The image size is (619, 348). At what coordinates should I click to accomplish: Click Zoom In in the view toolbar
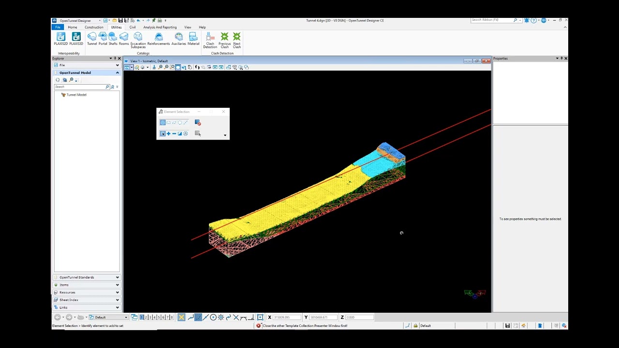pos(160,67)
